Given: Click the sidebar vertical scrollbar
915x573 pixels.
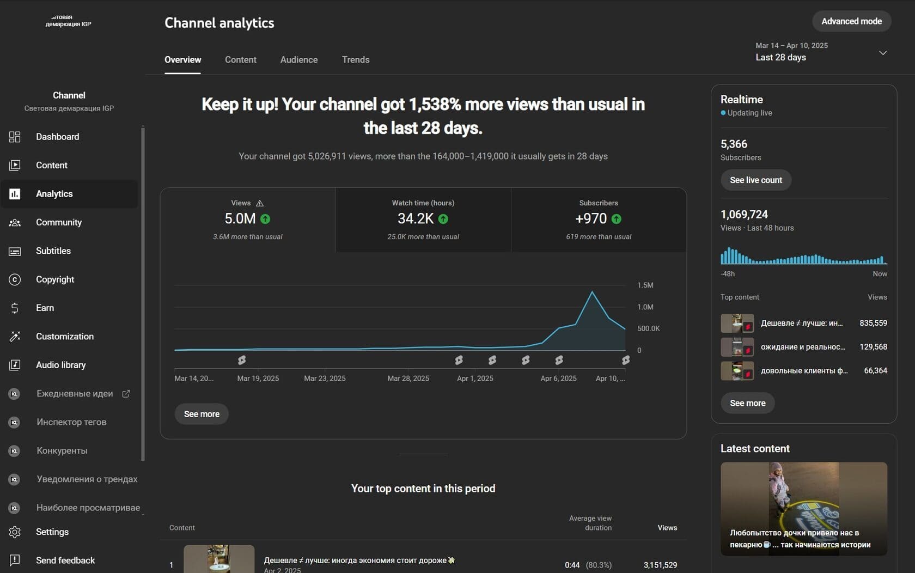Looking at the screenshot, I should coord(143,293).
